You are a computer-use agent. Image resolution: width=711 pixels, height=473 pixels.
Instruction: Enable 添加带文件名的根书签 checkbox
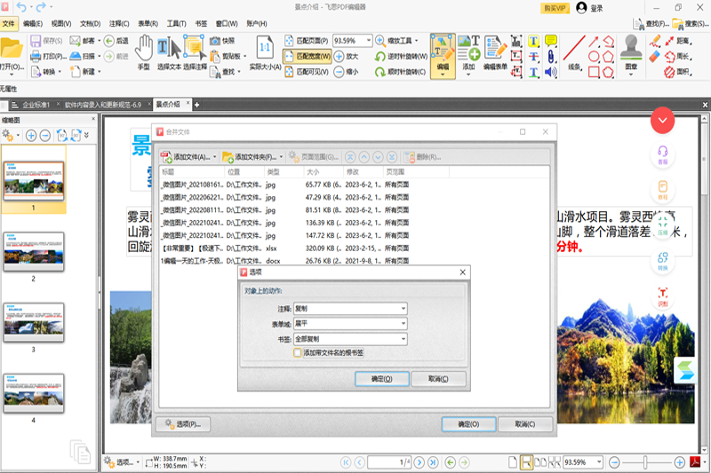(298, 352)
